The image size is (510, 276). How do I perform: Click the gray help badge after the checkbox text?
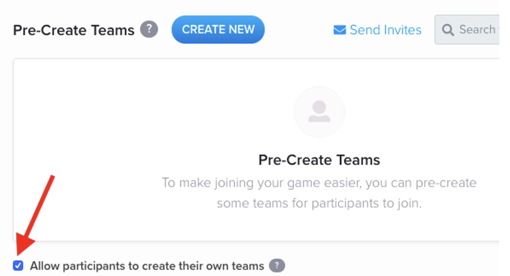[277, 266]
